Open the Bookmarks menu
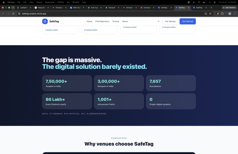The height and width of the screenshot is (154, 238). (x=50, y=2)
